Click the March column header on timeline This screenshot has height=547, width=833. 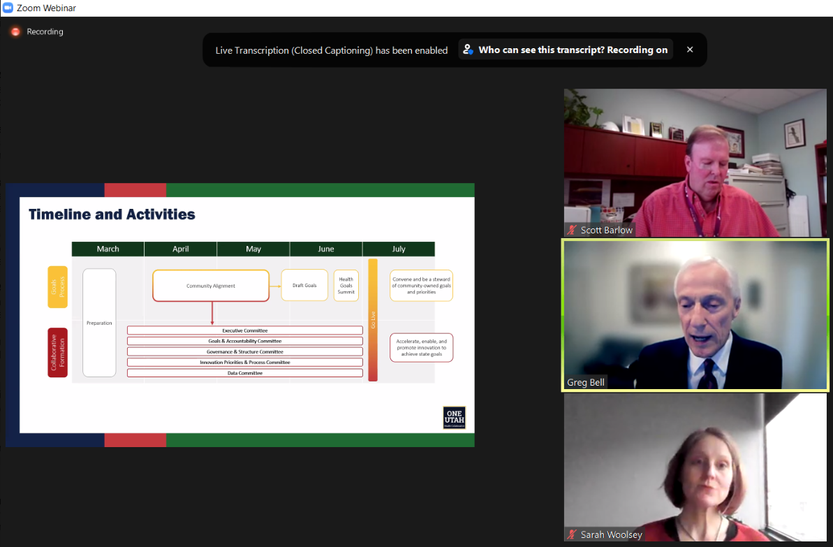coord(108,249)
